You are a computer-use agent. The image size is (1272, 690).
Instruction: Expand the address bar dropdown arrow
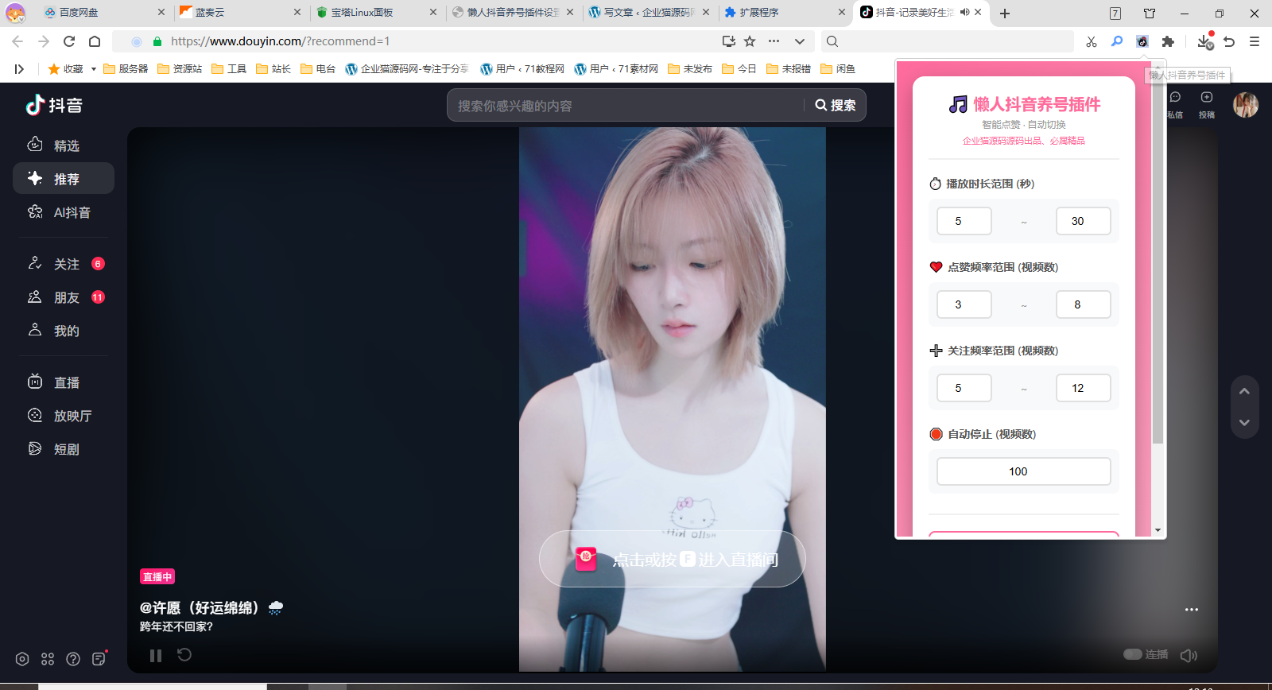point(800,41)
